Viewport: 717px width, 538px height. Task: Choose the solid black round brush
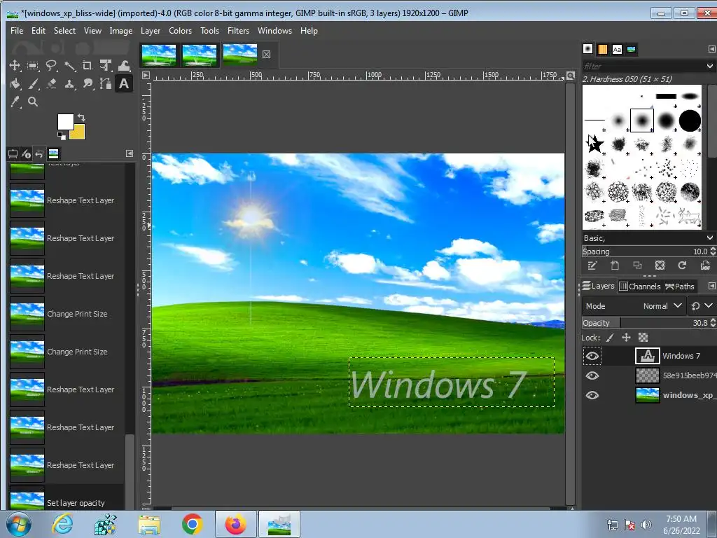(690, 120)
